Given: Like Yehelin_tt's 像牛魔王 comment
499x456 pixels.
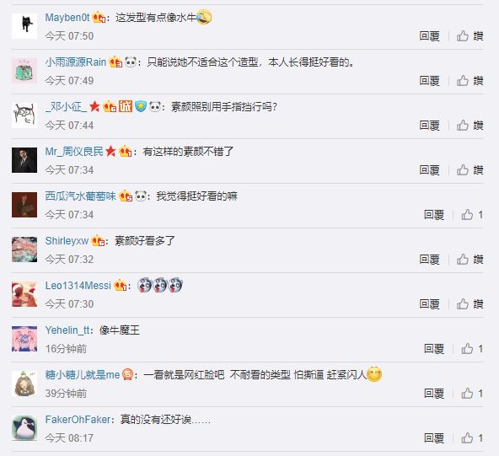Looking at the screenshot, I should point(467,349).
